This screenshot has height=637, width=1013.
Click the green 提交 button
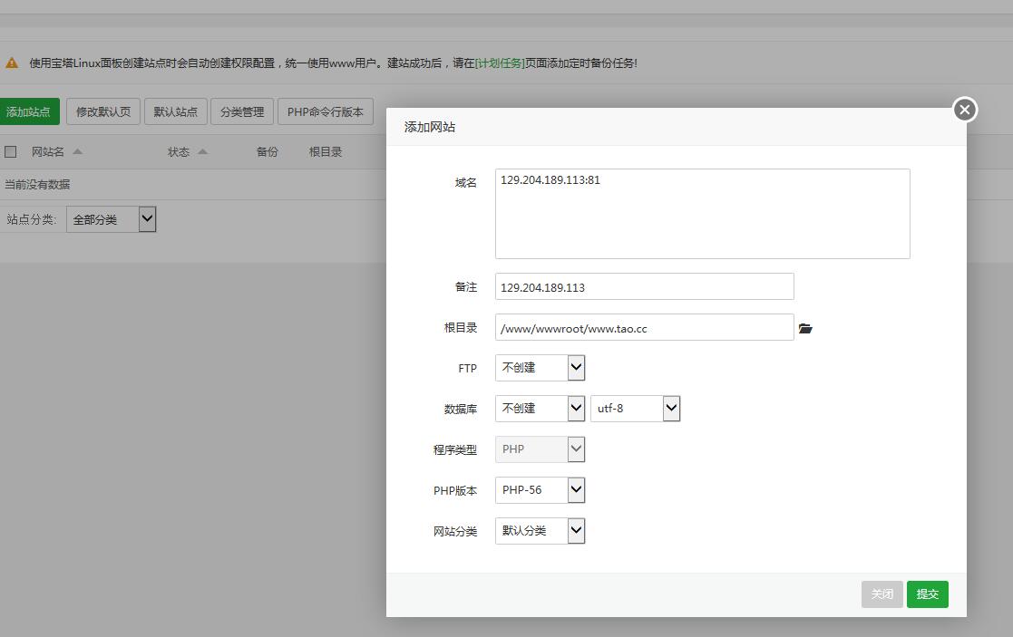(x=927, y=594)
